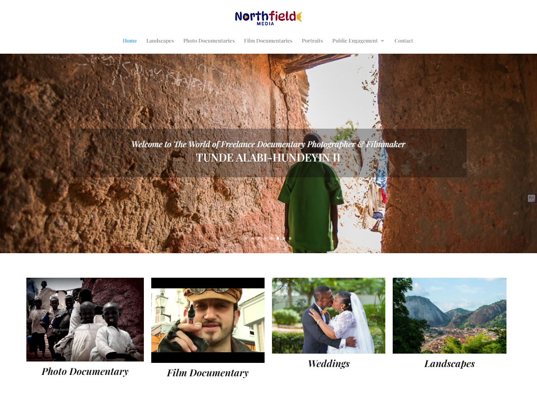
Task: Click the Photo Documentary caption link
Action: [x=85, y=372]
